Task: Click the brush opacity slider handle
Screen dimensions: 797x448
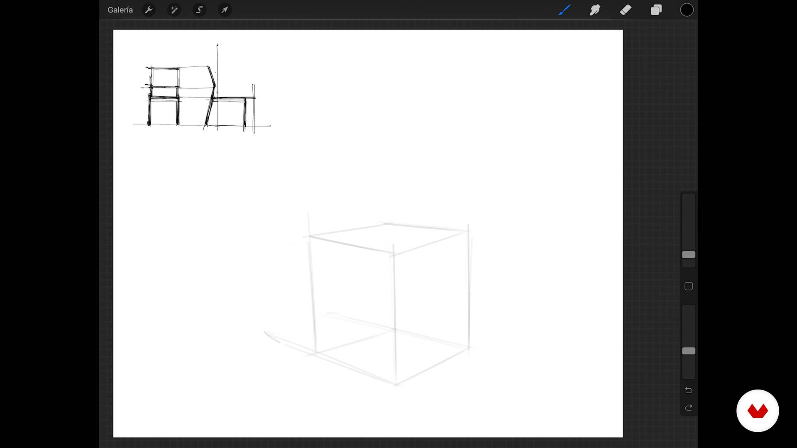Action: [x=689, y=351]
